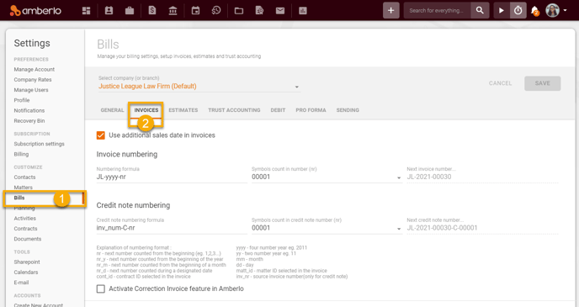Open Profile settings
This screenshot has height=307, width=579.
(22, 100)
